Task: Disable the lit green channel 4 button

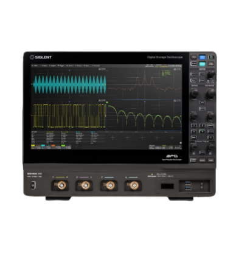Action: (x=202, y=131)
